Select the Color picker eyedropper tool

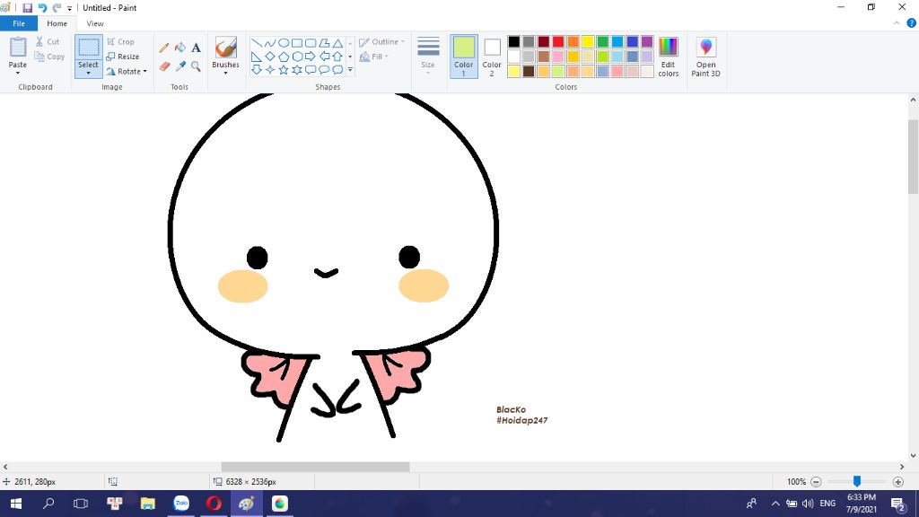pos(179,66)
